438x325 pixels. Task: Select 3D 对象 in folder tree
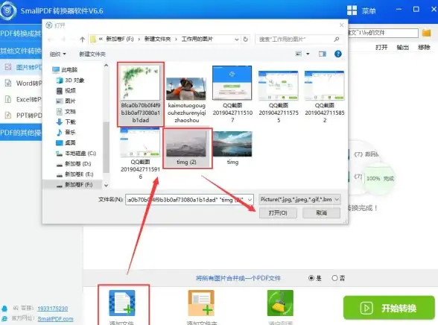pyautogui.click(x=70, y=81)
